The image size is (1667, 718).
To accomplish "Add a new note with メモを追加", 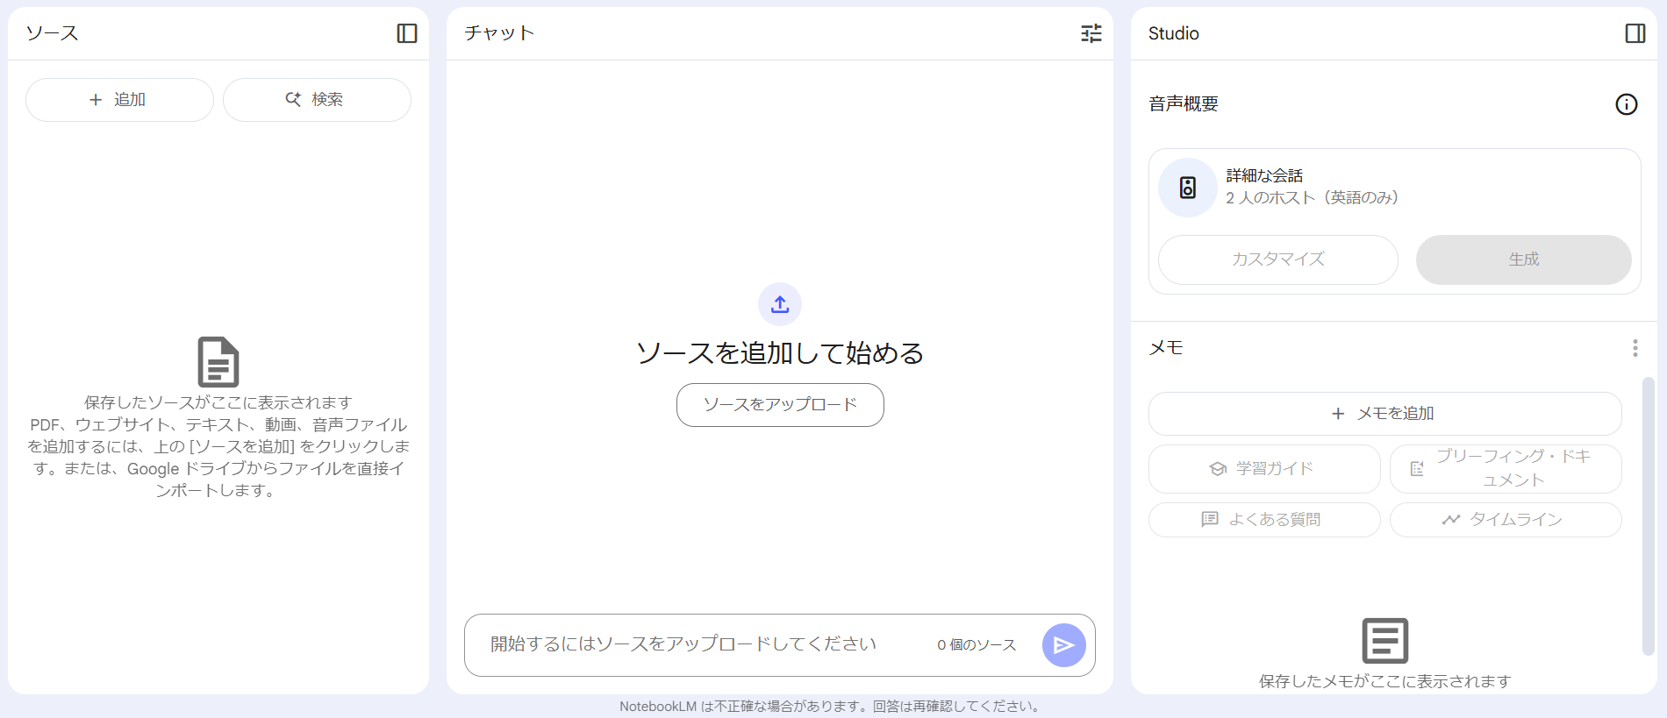I will pos(1384,414).
